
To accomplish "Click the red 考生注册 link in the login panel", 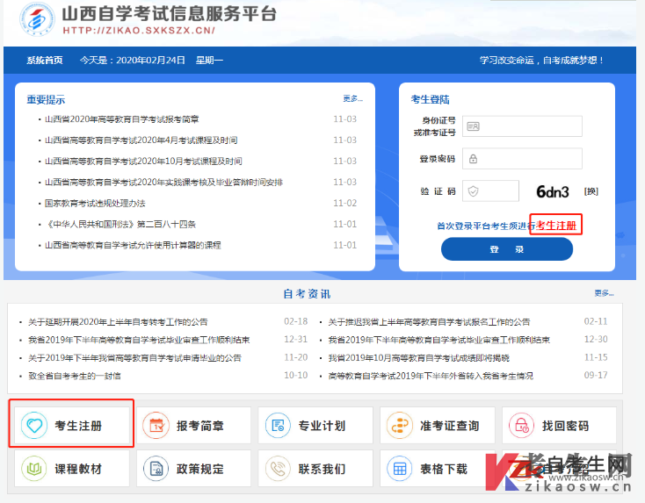I will pyautogui.click(x=556, y=226).
